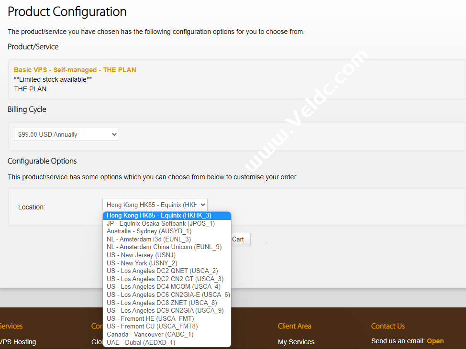Open My Services footer link
Viewport: 466px width, 349px height.
[x=296, y=342]
